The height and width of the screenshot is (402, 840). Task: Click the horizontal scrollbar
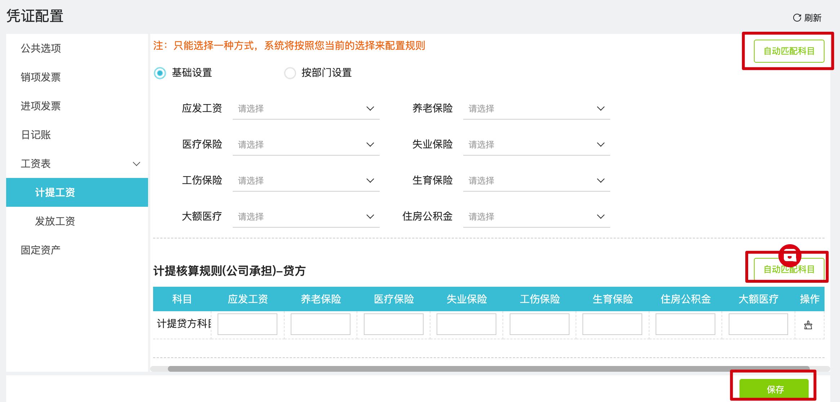coord(488,369)
